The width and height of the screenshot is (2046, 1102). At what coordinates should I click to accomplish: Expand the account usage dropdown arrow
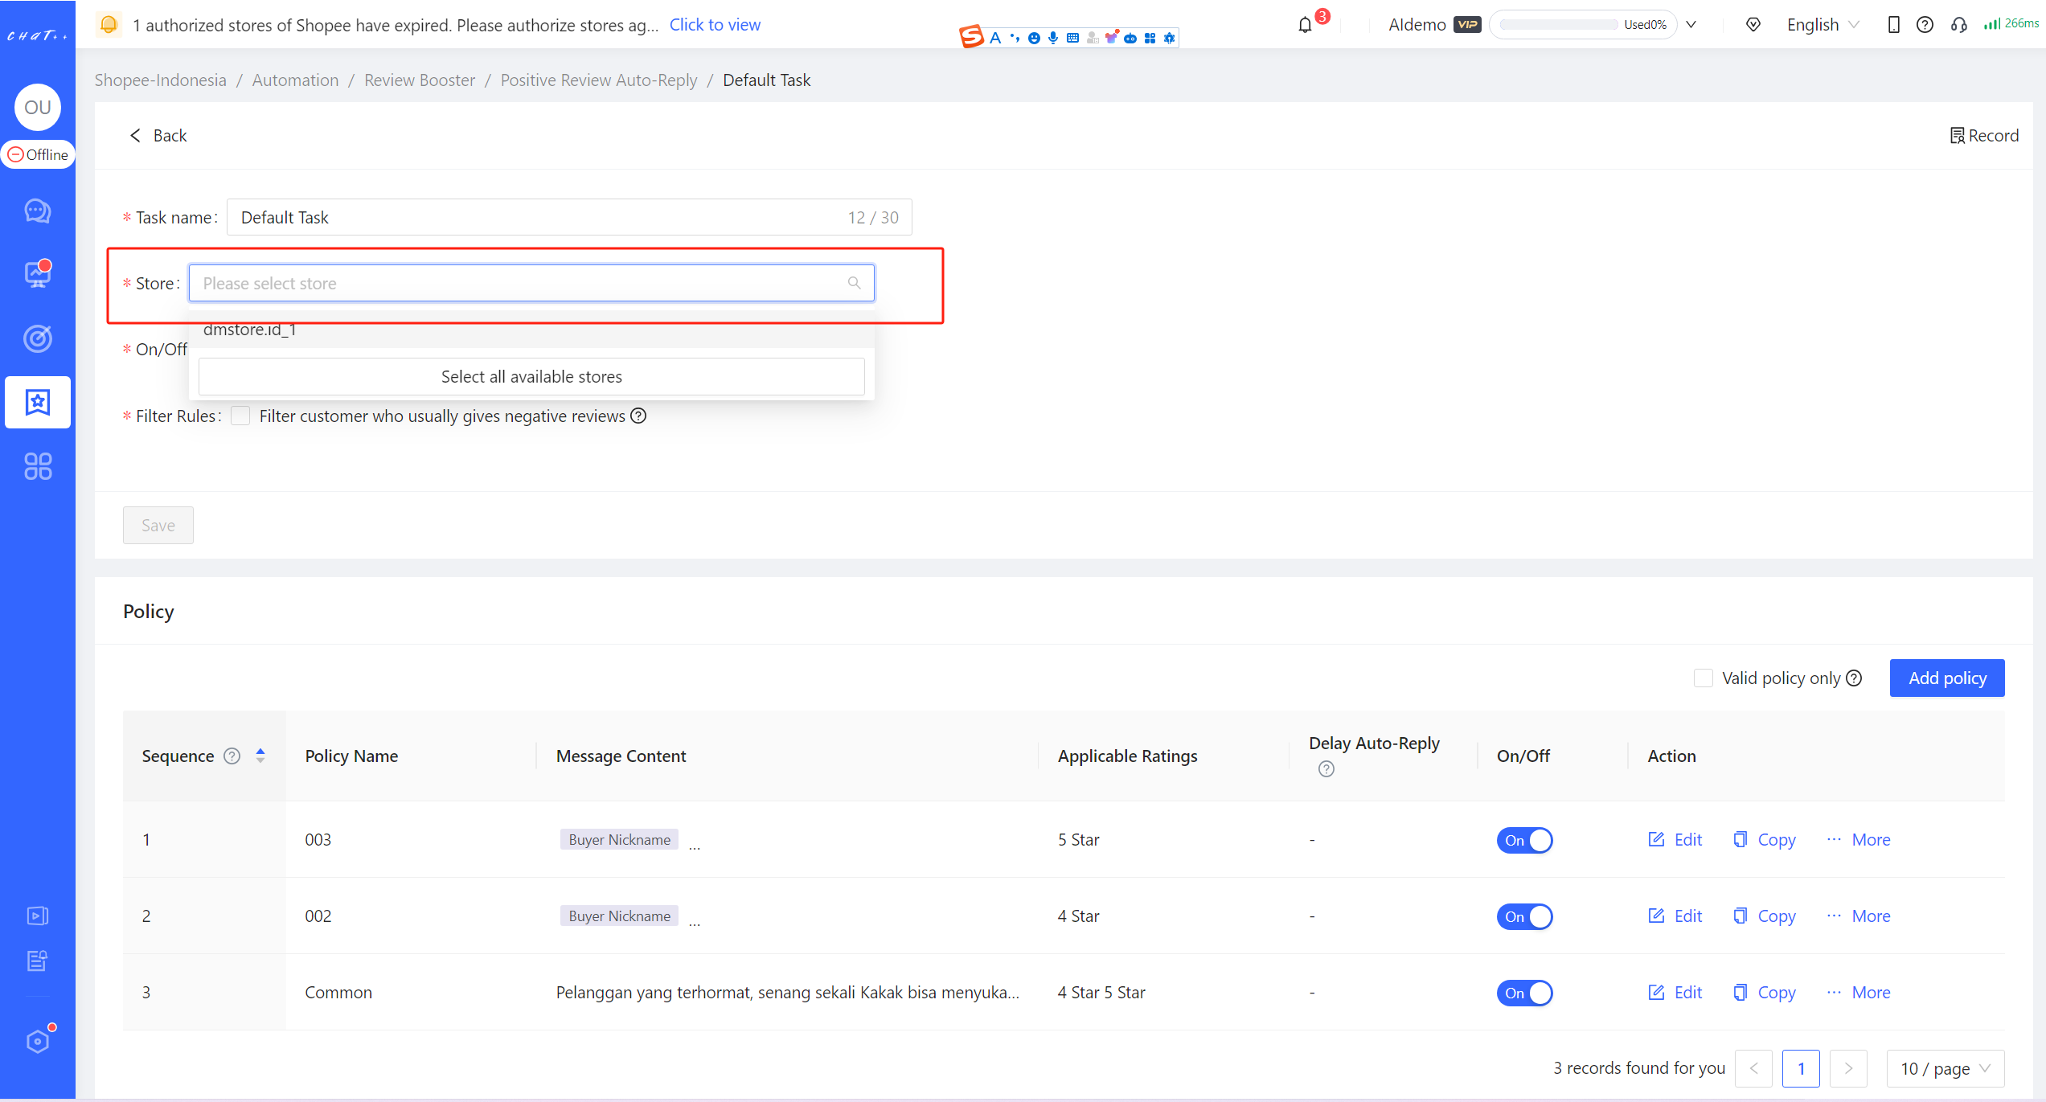pyautogui.click(x=1691, y=25)
